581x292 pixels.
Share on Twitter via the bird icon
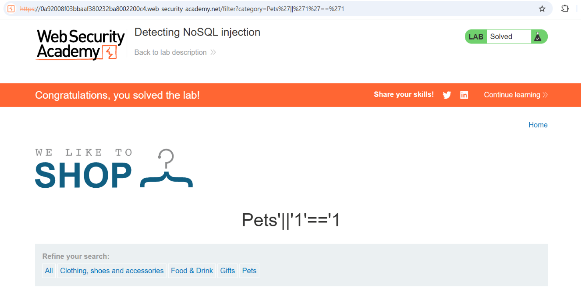[x=447, y=95]
